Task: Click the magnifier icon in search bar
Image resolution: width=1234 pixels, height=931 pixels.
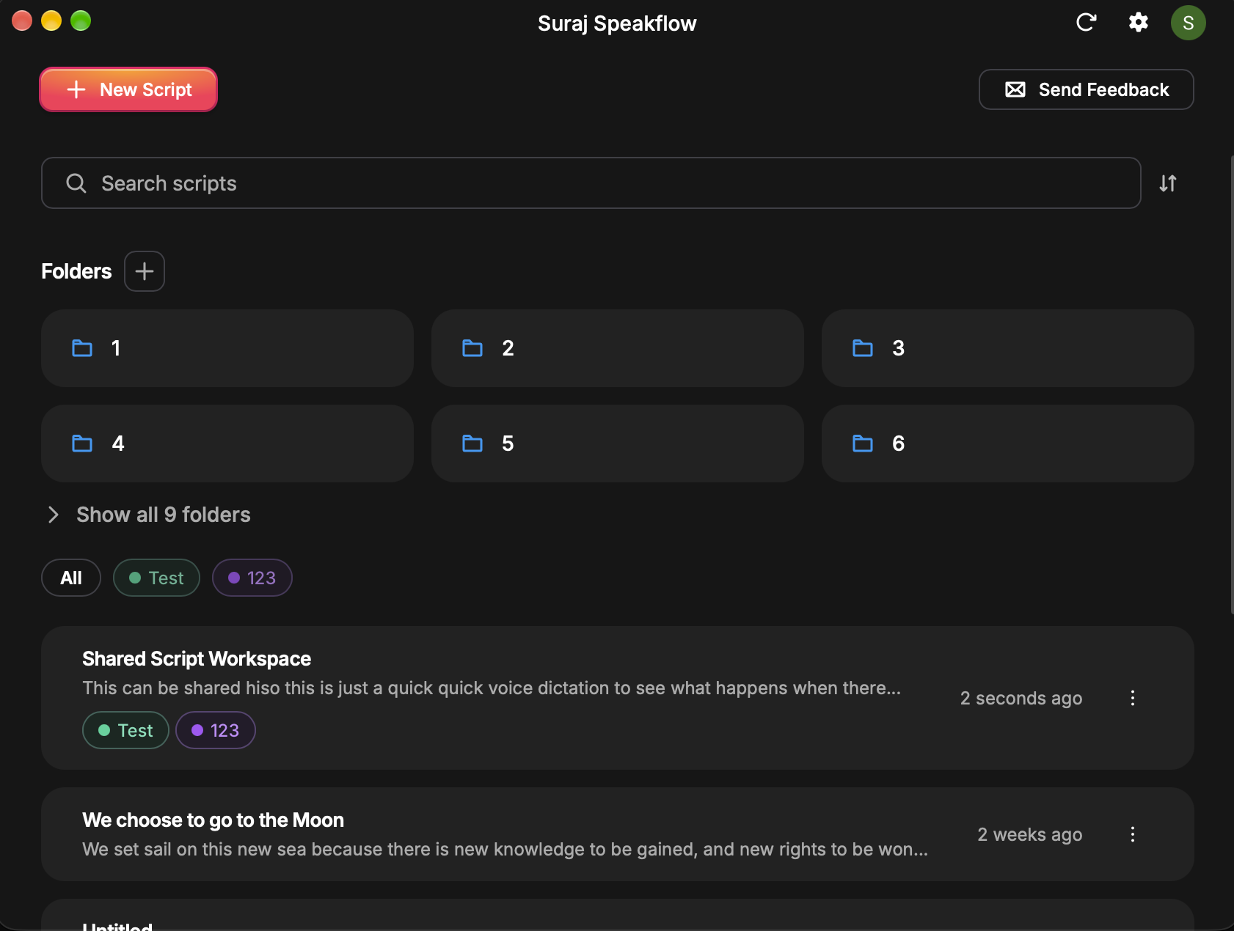Action: pos(76,183)
